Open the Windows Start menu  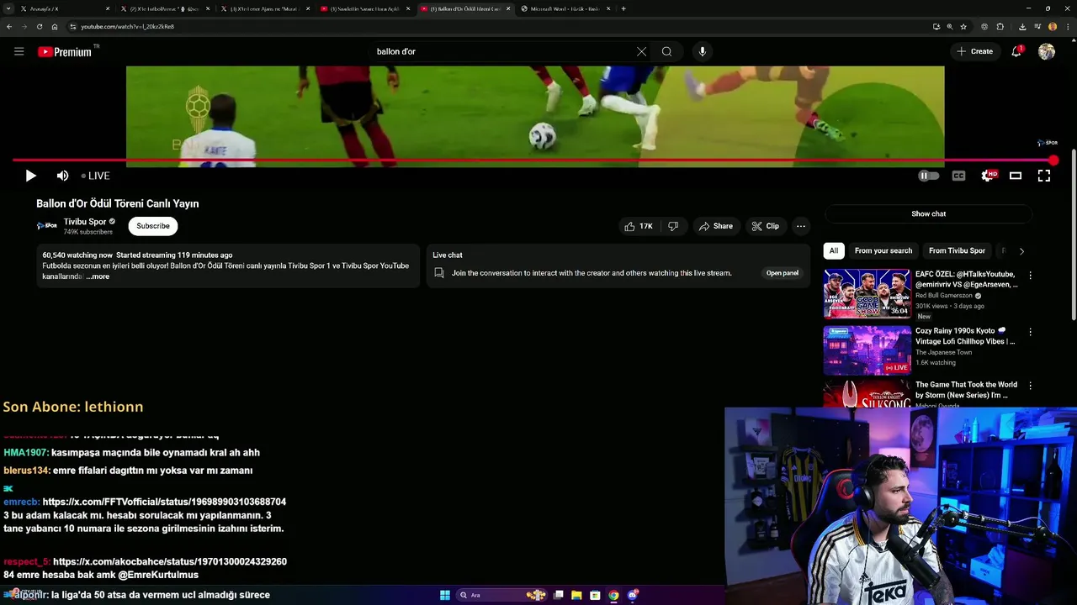tap(445, 595)
